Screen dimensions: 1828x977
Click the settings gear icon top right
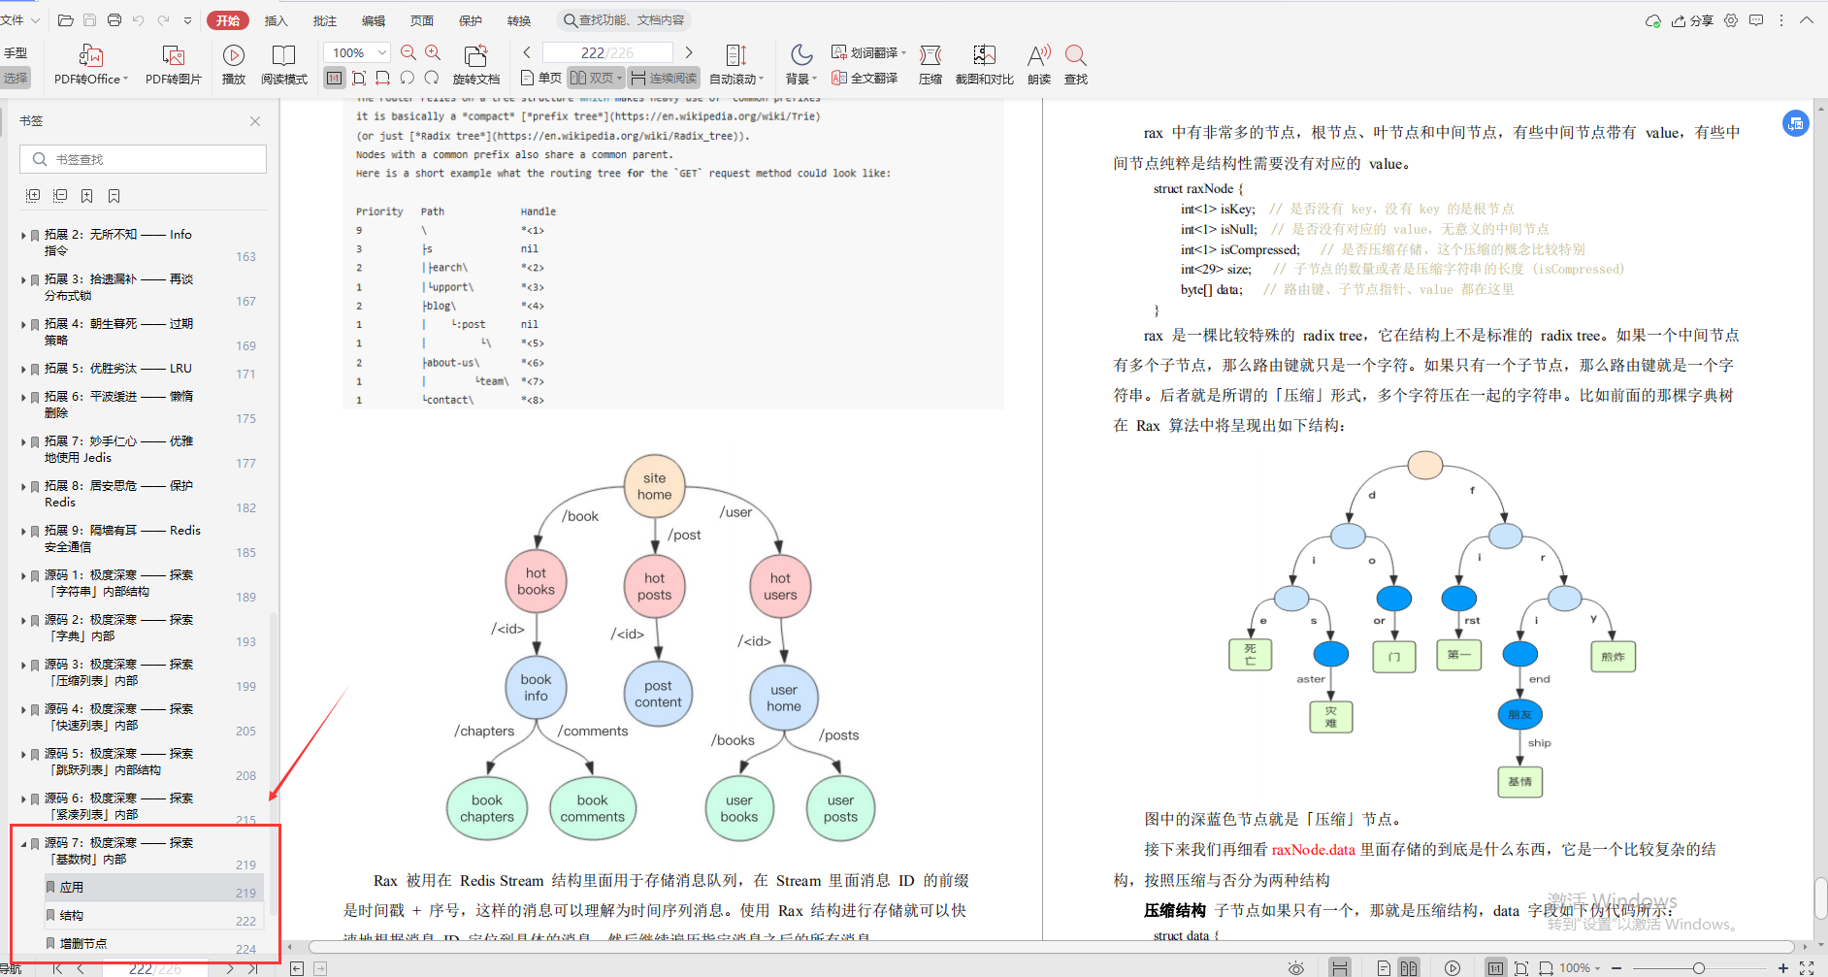click(x=1731, y=20)
